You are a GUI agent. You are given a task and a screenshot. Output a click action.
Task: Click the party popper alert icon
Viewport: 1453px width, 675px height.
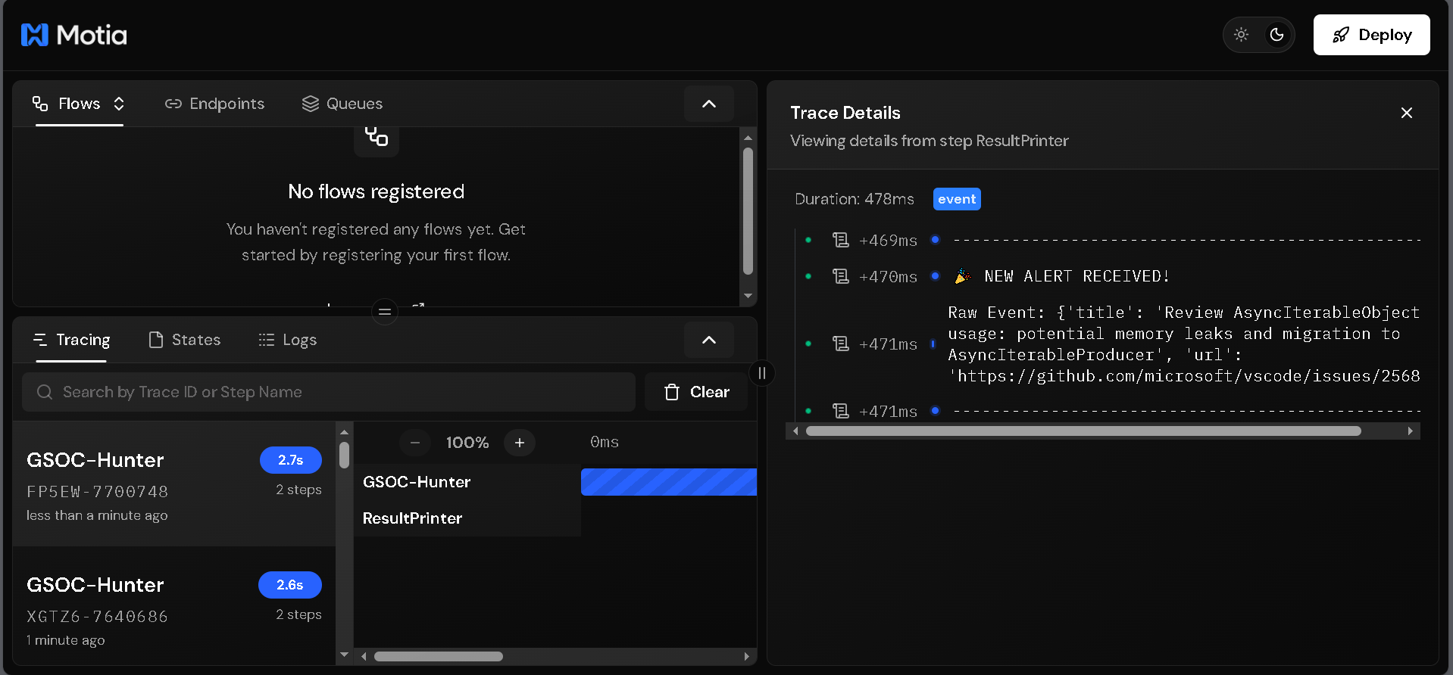click(962, 276)
